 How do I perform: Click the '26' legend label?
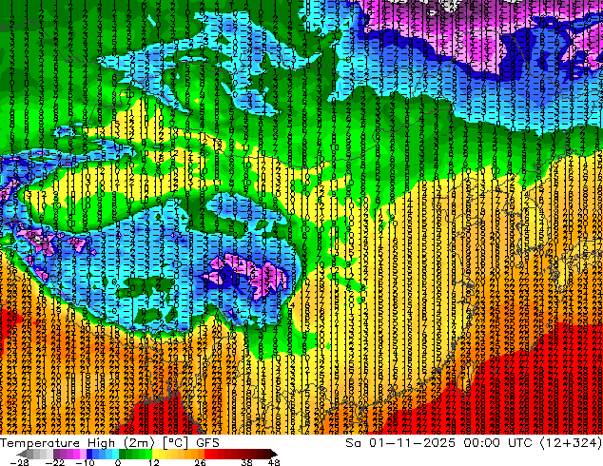200,462
